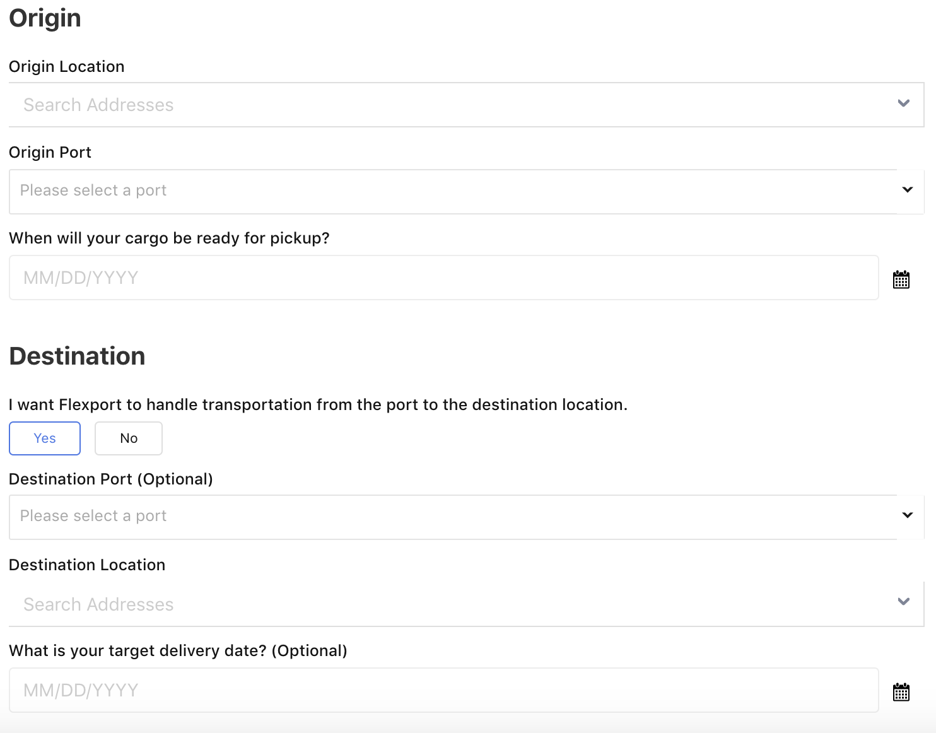This screenshot has height=733, width=936.
Task: Focus the Destination Location Search Addresses box
Action: (x=442, y=604)
